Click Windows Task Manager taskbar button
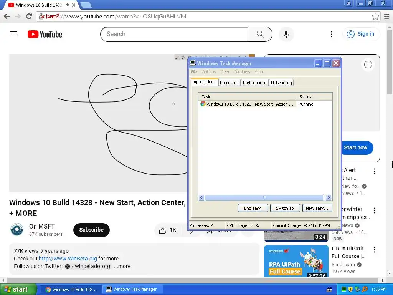Viewport: 393px width, 295px height. coord(133,290)
